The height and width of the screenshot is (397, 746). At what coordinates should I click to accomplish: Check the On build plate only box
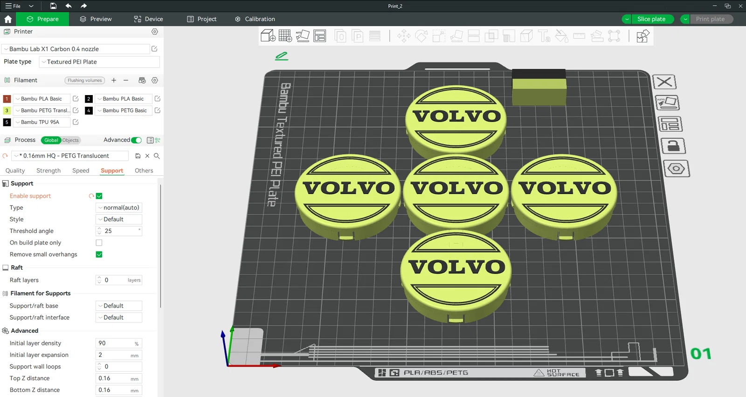(99, 243)
